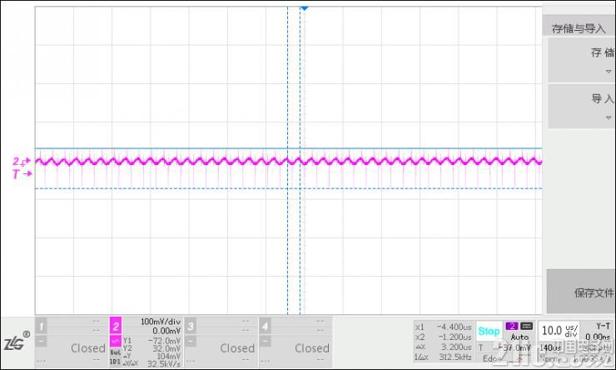Click the 存储 menu button

(581, 60)
